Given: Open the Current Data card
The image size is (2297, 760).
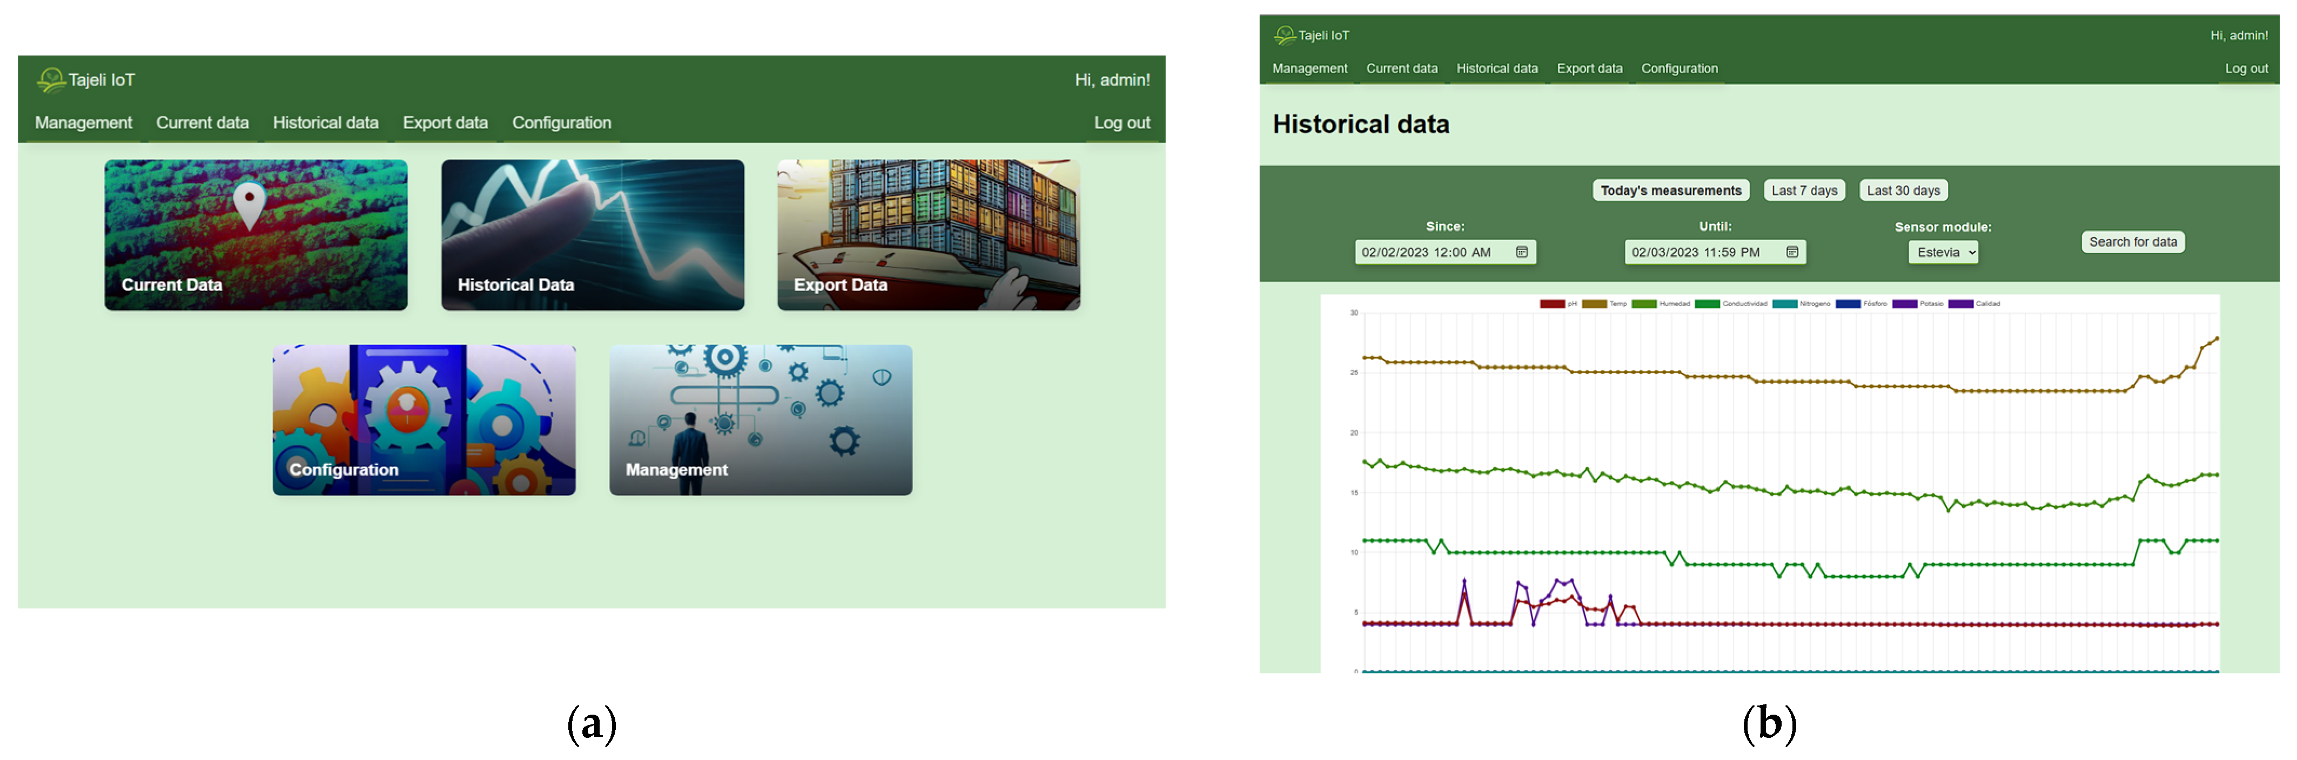Looking at the screenshot, I should 256,235.
